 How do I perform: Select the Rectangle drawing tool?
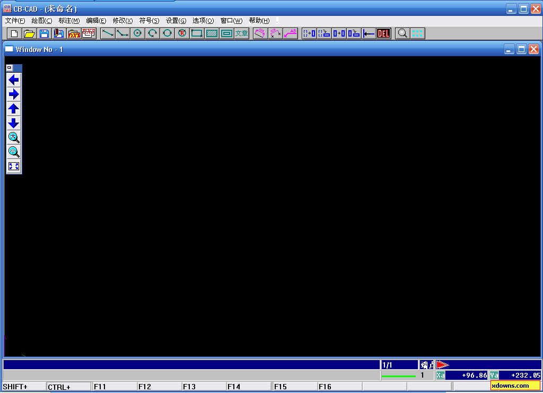(x=197, y=33)
